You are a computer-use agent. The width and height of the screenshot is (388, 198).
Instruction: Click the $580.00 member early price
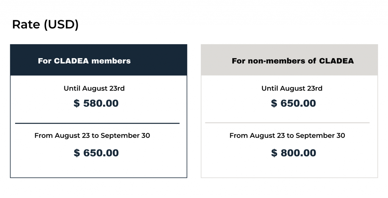96,103
